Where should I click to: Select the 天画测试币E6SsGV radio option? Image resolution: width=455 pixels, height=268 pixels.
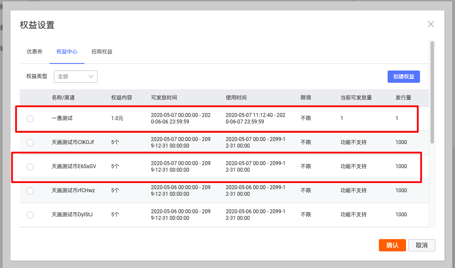coord(30,167)
